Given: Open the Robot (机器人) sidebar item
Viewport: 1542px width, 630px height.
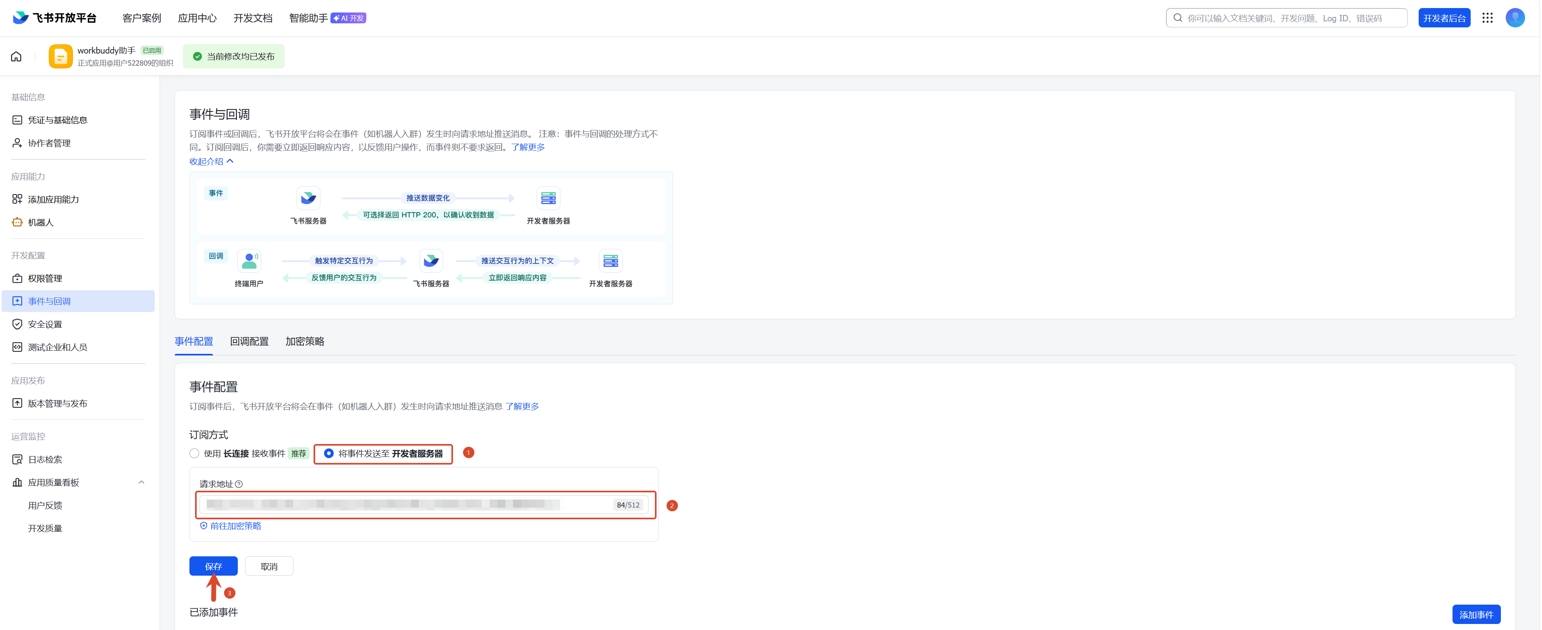Looking at the screenshot, I should pos(41,222).
